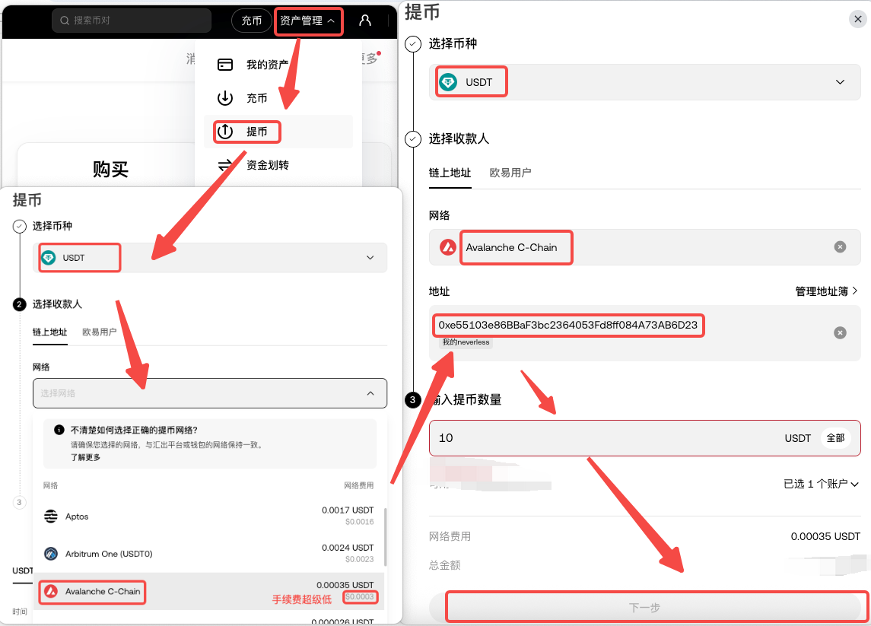Viewport: 871px width, 626px height.
Task: Click the Aptos network logo
Action: tap(51, 516)
